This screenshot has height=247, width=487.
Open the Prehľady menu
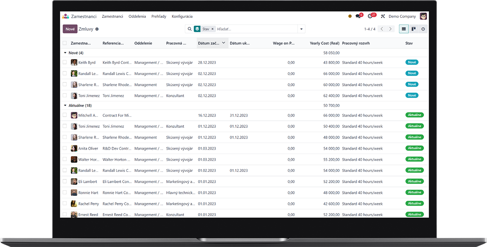159,16
